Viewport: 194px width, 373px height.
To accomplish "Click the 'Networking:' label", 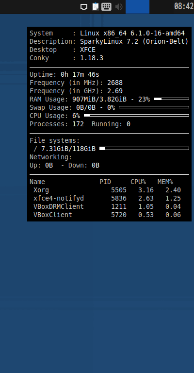I will pyautogui.click(x=51, y=157).
